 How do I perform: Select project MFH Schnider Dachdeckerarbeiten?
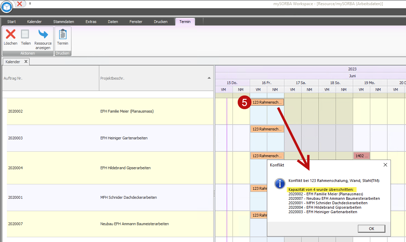[x=128, y=197]
